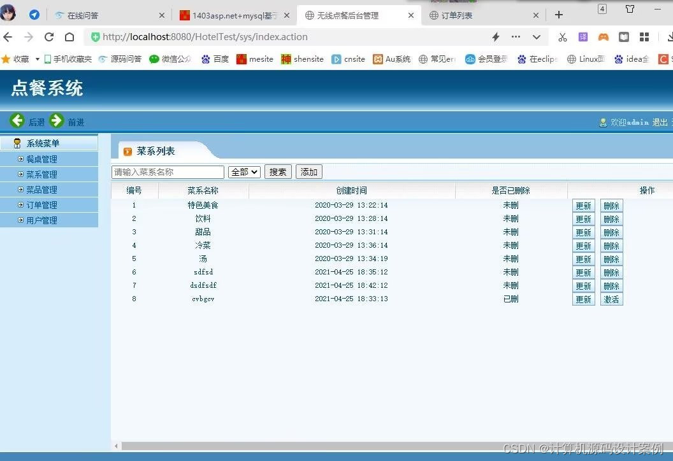Go to browser home page icon
This screenshot has height=461, width=673.
(69, 38)
